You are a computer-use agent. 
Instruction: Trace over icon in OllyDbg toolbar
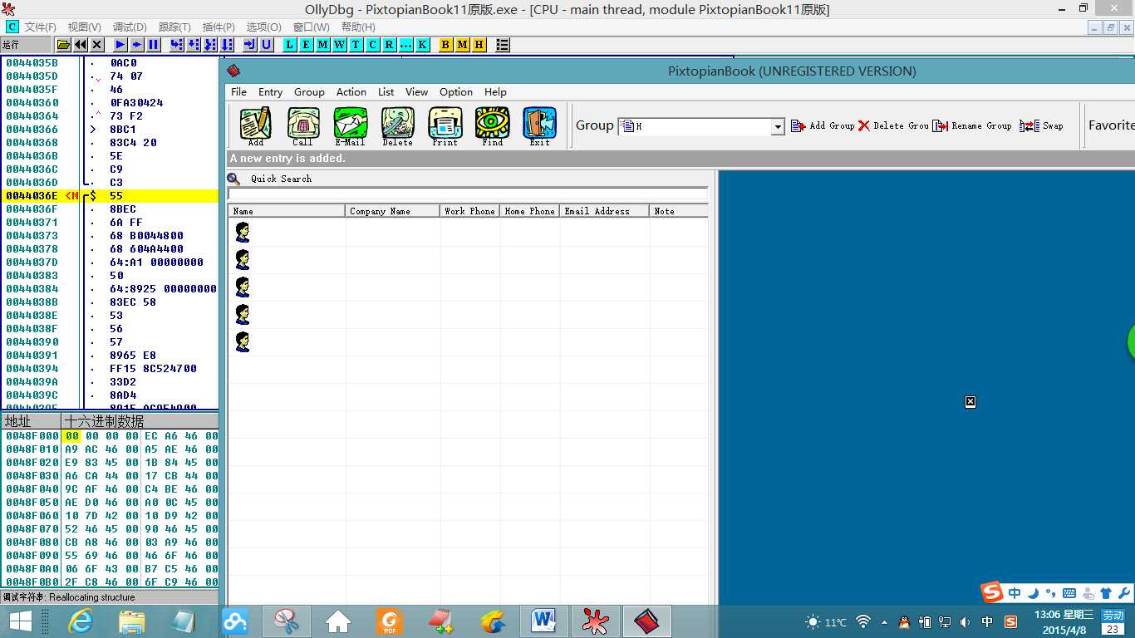227,45
